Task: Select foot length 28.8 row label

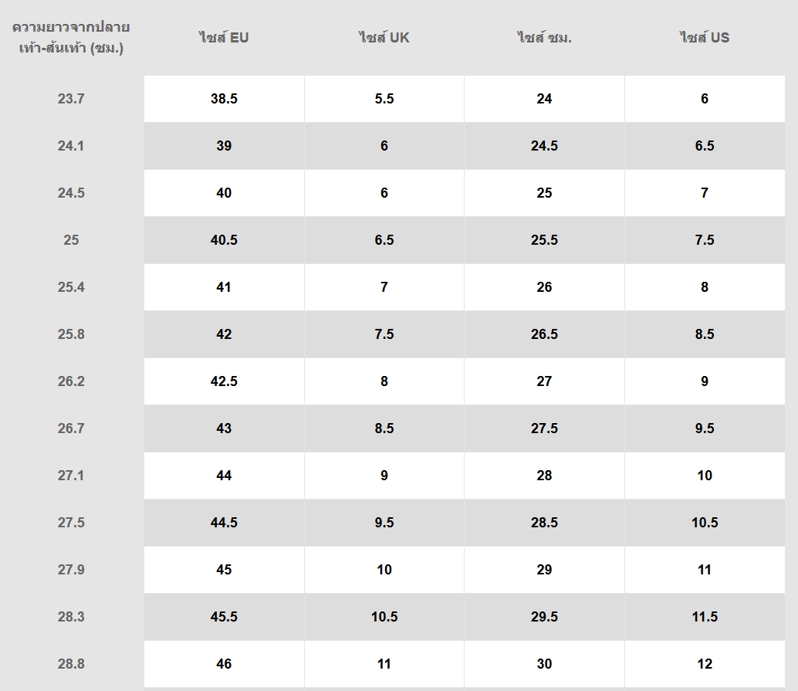Action: coord(71,664)
